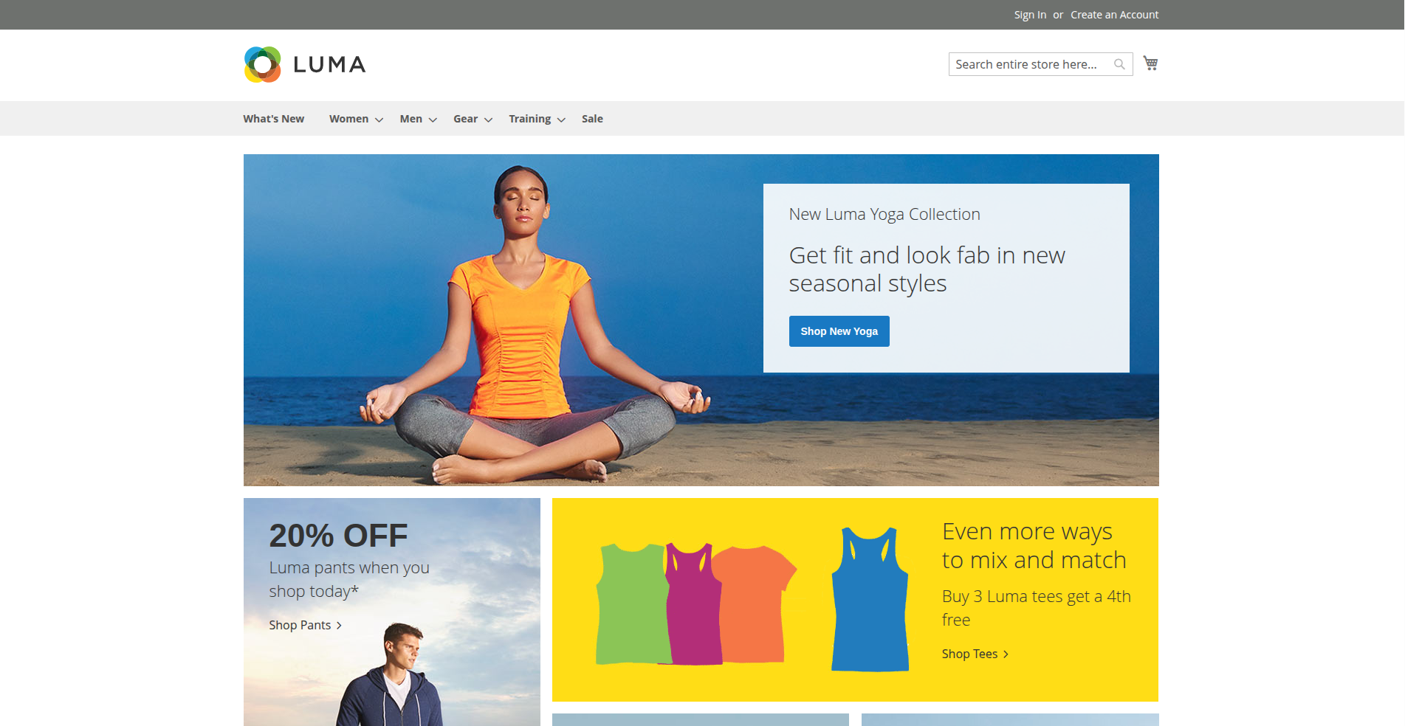Click the arrow beside Shop Pants
1405x726 pixels.
click(339, 626)
